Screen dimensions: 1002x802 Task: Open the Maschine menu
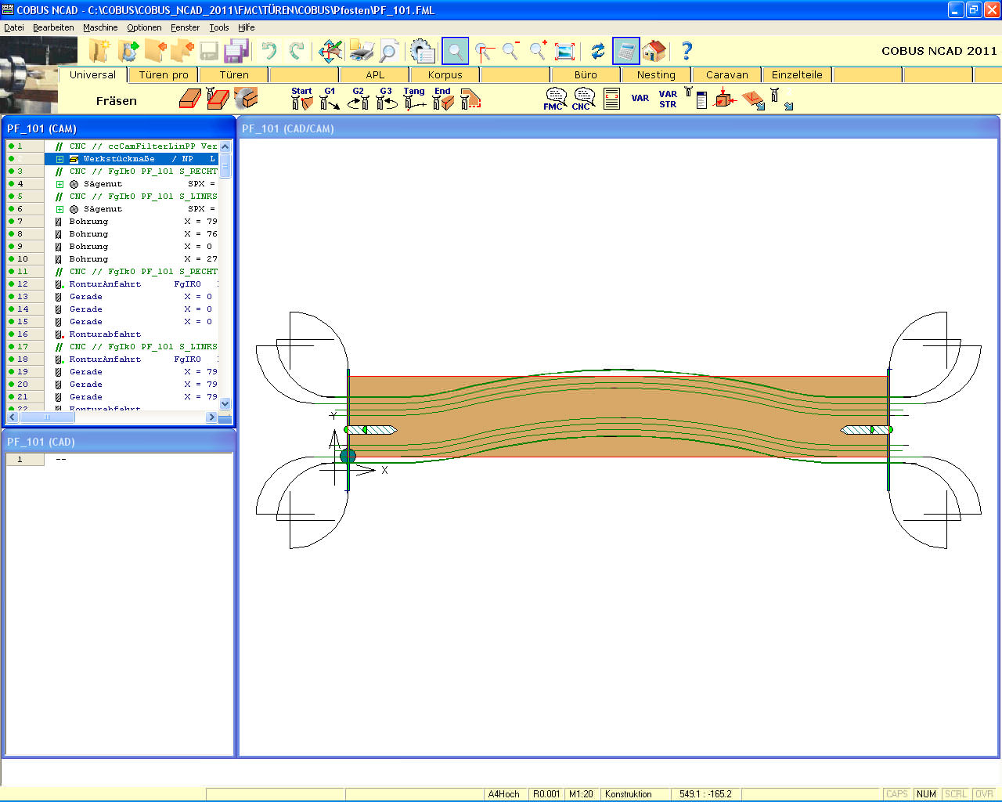100,27
